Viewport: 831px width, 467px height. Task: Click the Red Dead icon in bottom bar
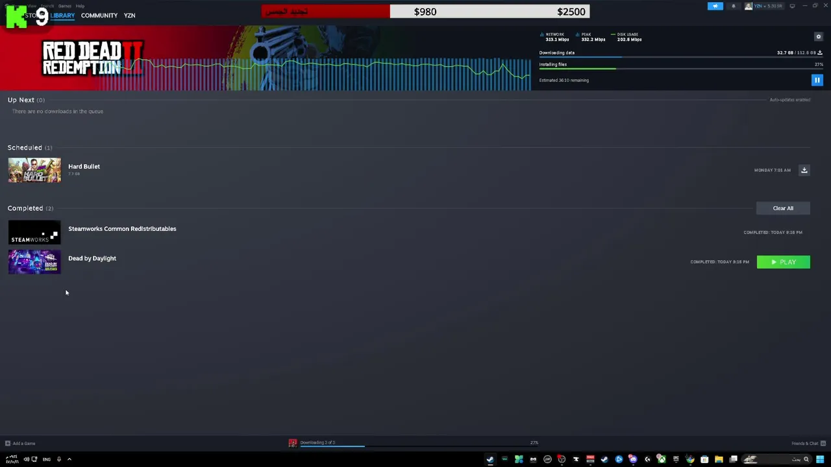[x=293, y=443]
